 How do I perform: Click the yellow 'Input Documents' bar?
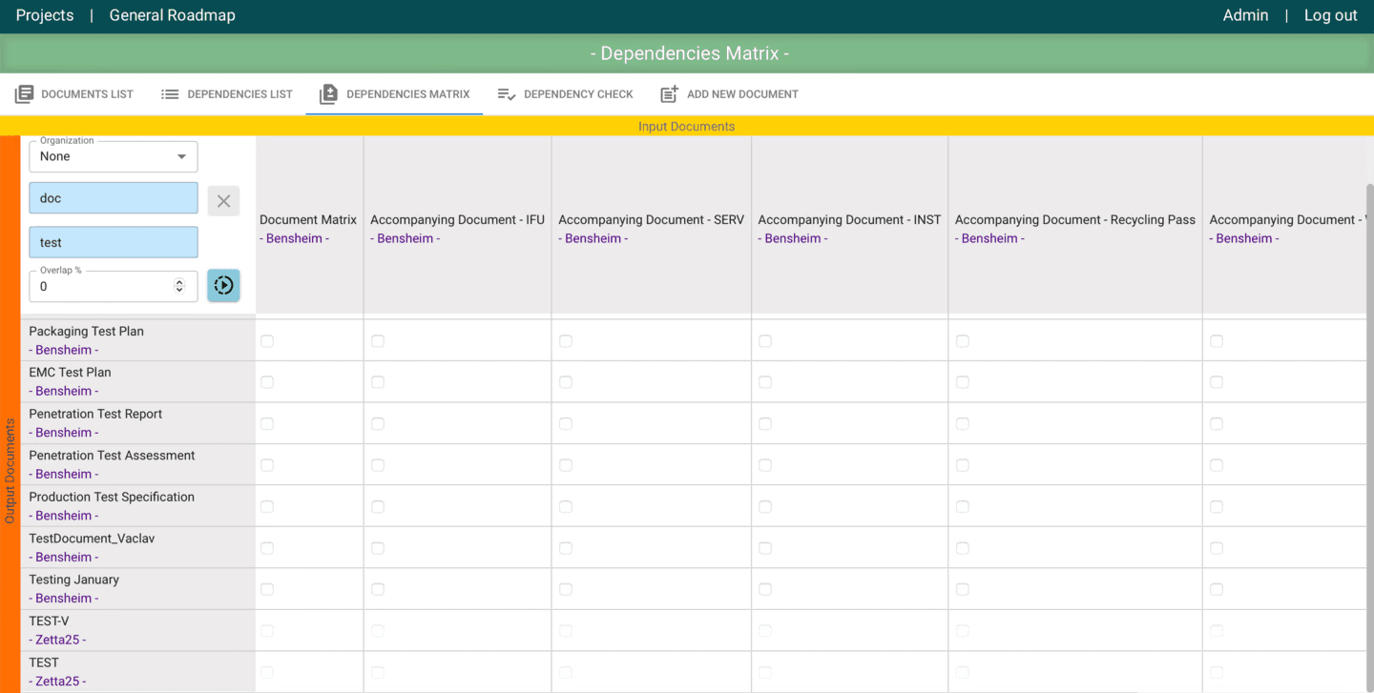pos(687,126)
